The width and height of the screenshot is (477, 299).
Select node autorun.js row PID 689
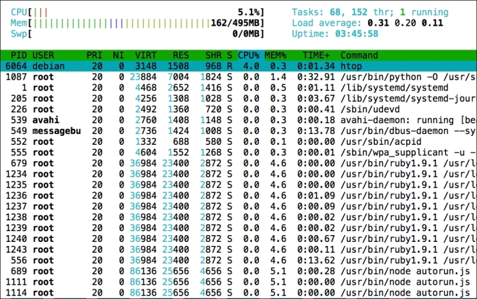tap(238, 271)
